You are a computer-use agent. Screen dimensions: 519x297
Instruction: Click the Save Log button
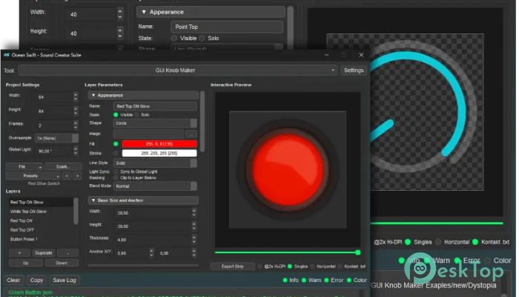click(x=65, y=280)
